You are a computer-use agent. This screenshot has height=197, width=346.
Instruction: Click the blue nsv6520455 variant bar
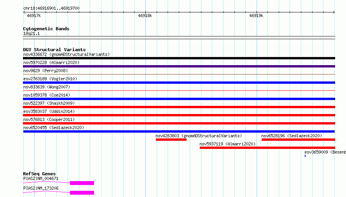179,131
